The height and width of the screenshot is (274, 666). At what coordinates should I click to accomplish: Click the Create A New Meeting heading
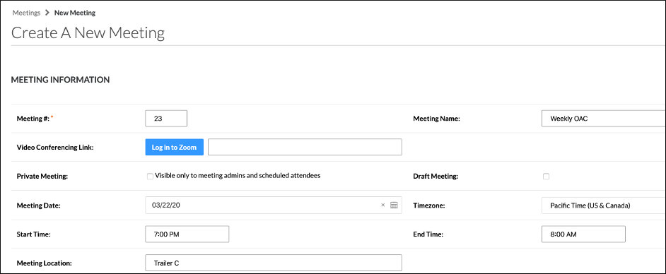pyautogui.click(x=88, y=32)
